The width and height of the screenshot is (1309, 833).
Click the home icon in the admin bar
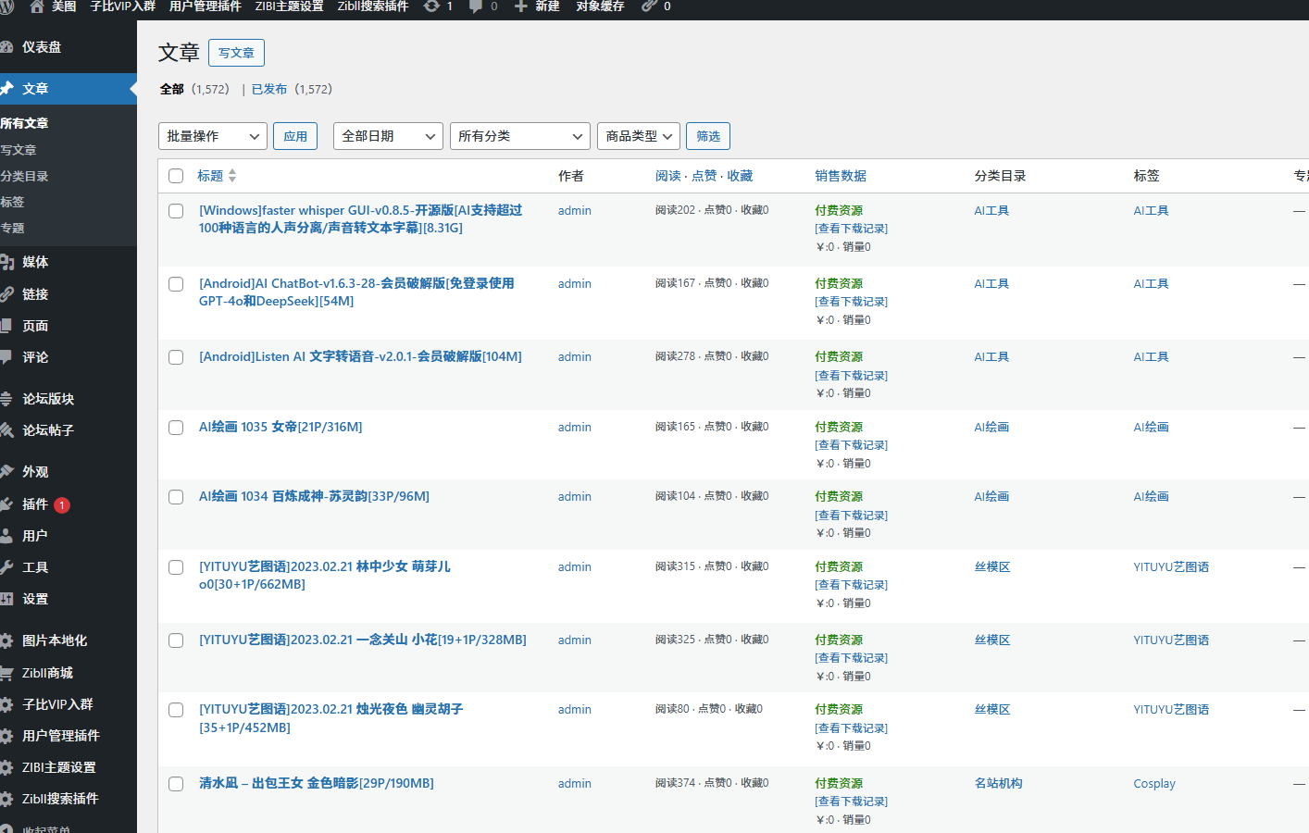[37, 6]
